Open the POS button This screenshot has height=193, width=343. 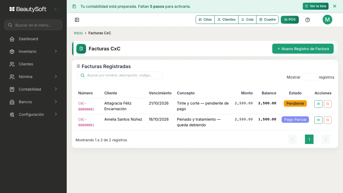click(x=290, y=20)
